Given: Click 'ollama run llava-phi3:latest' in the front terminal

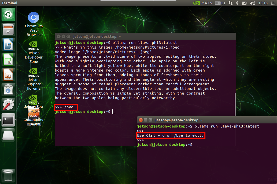Looking at the screenshot, I should pos(227,126).
